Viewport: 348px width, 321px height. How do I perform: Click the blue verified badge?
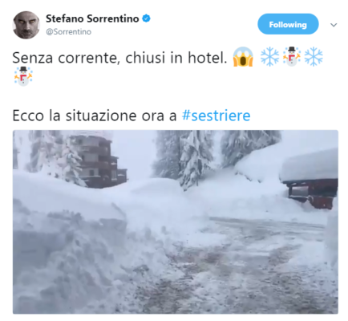click(x=146, y=18)
